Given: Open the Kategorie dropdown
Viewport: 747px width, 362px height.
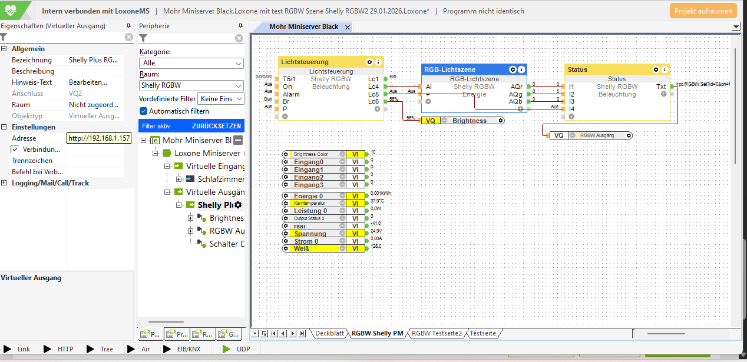Looking at the screenshot, I should point(191,63).
